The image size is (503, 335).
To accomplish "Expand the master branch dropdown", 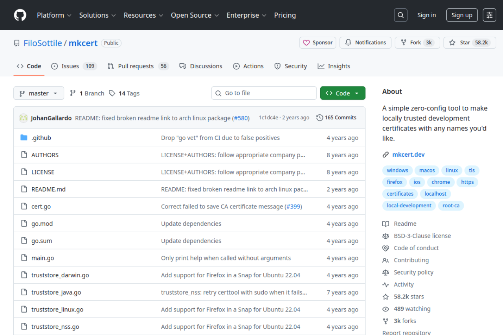I will 39,93.
